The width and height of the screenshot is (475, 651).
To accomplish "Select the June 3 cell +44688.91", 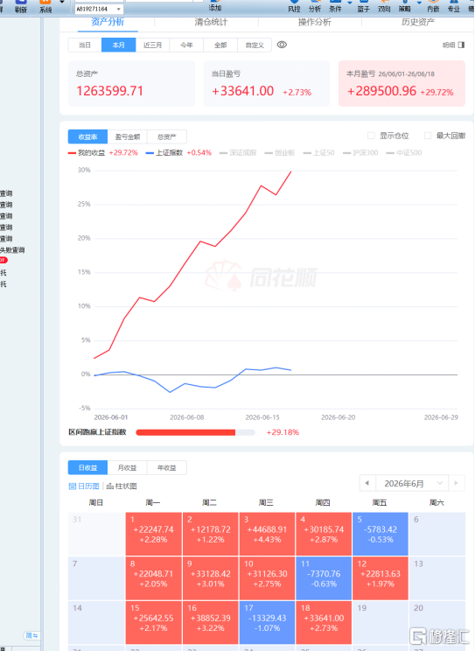I will [x=267, y=534].
